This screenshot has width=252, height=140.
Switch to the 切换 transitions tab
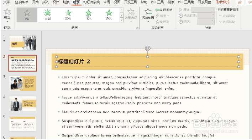[x=66, y=2]
